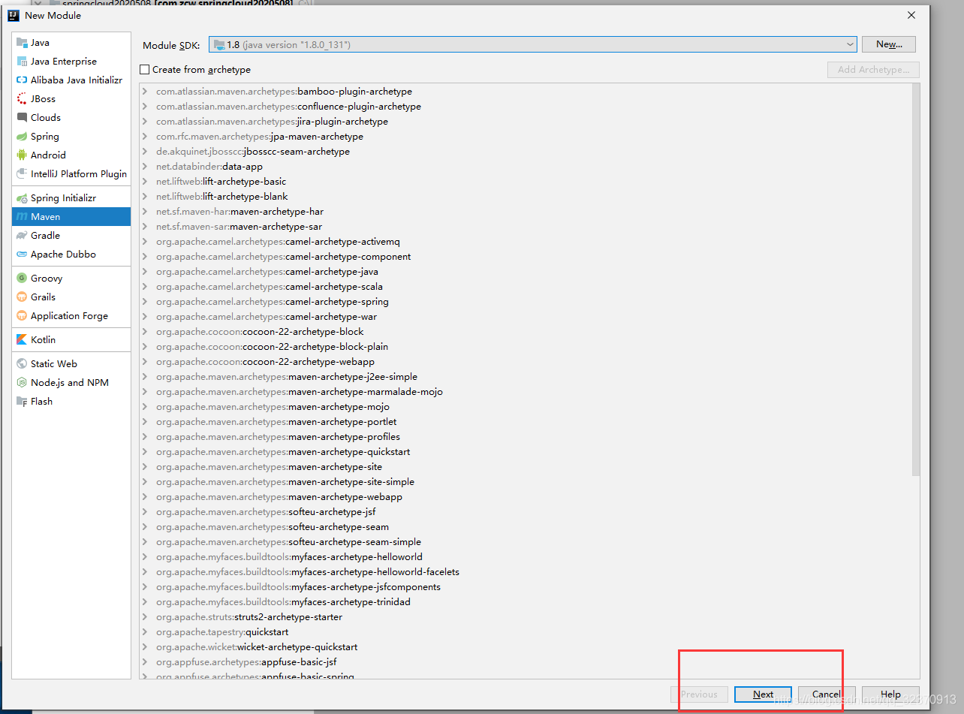This screenshot has width=964, height=714.
Task: Click the disabled Previous button
Action: 699,694
